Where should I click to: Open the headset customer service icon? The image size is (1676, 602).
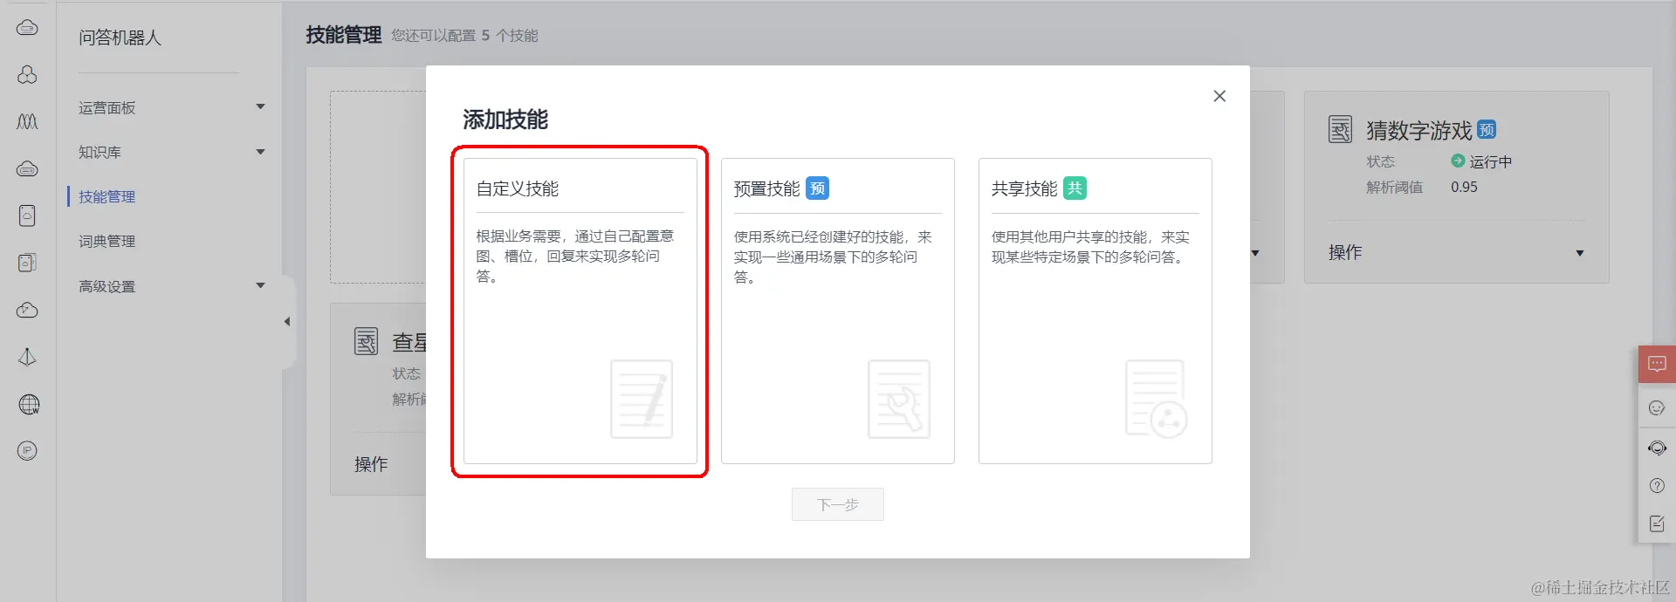[x=1657, y=448]
